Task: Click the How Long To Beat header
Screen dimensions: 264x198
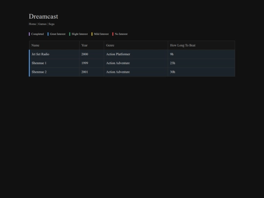Action: point(201,45)
